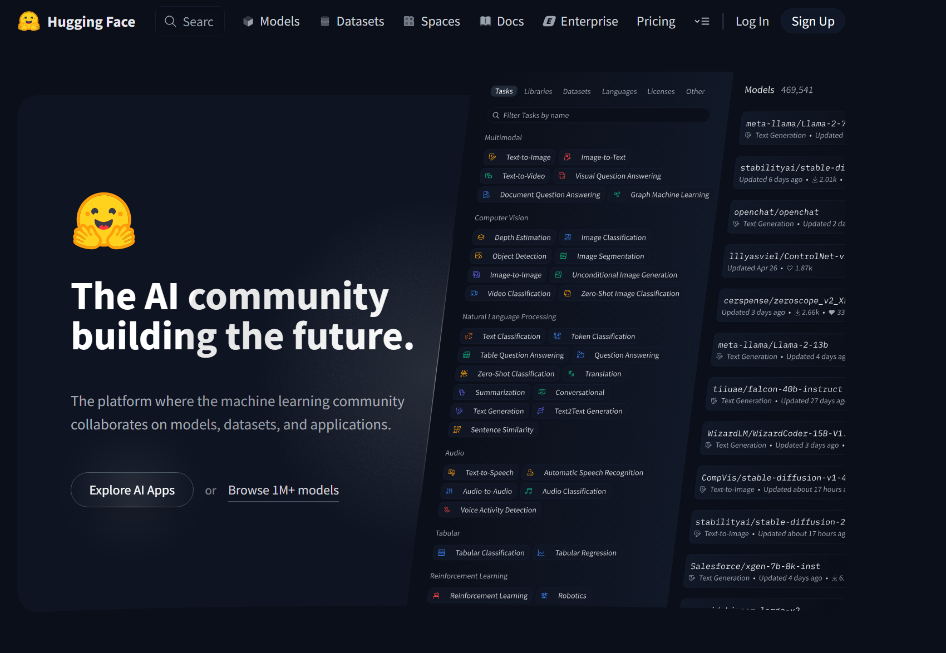
Task: Select the Unconditional Image Generation tag
Action: pos(615,275)
